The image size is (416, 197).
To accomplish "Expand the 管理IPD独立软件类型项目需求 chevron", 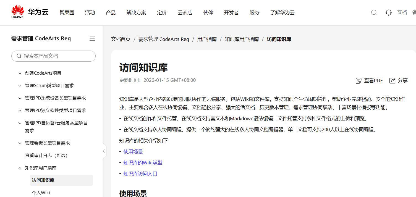I will 20,111.
